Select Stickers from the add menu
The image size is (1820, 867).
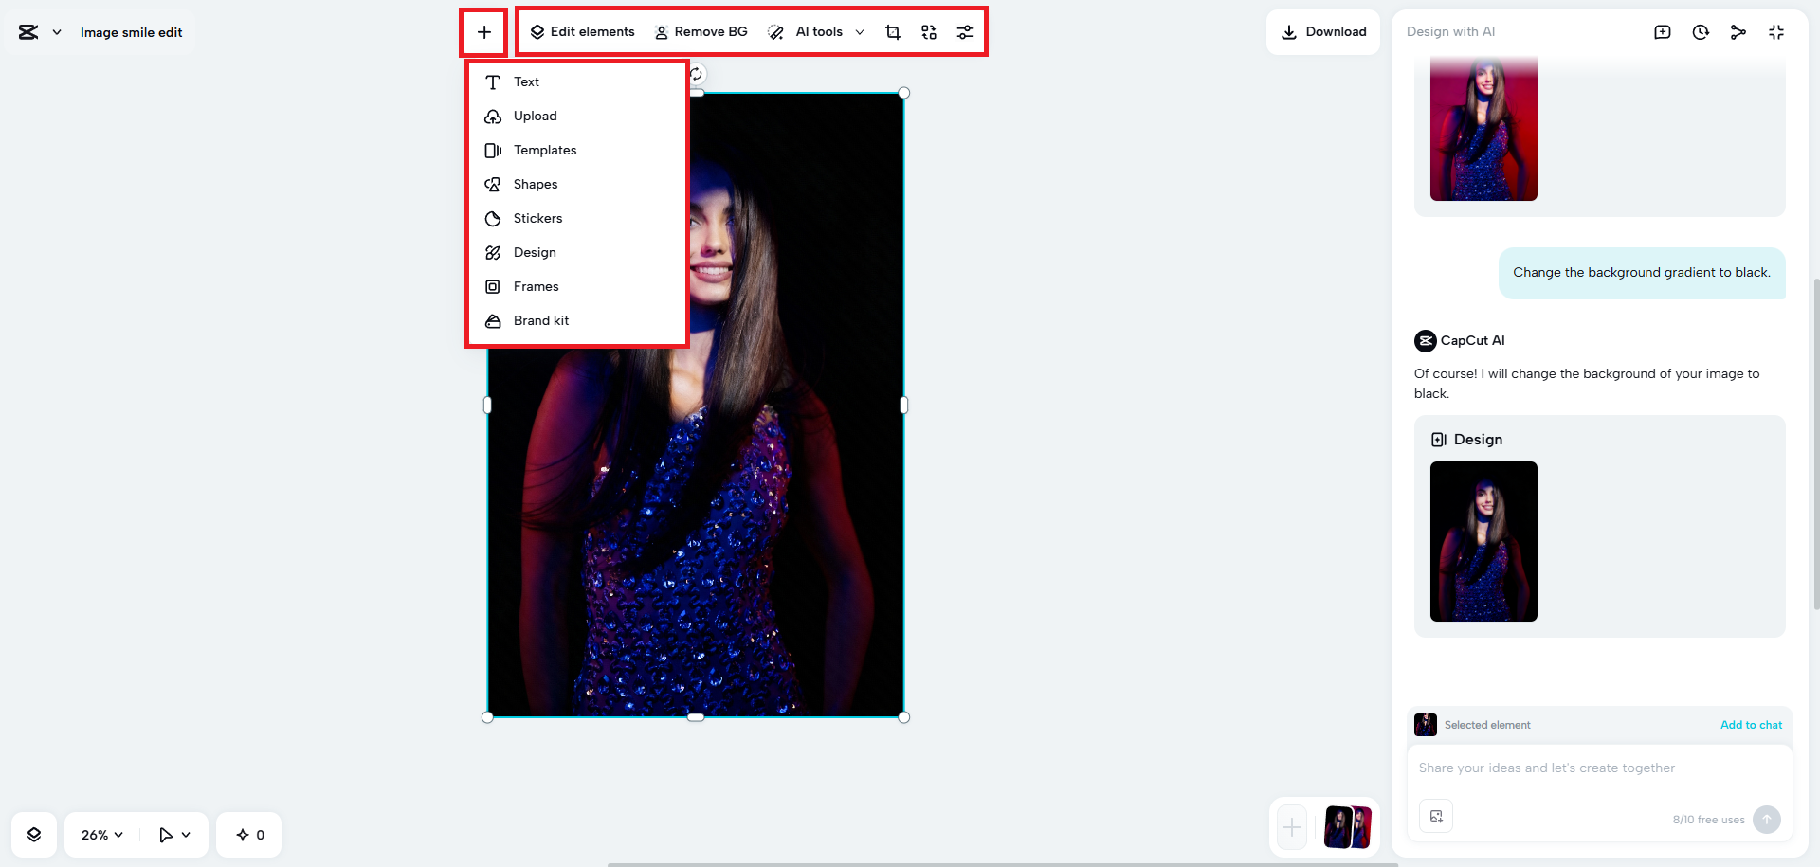(537, 218)
